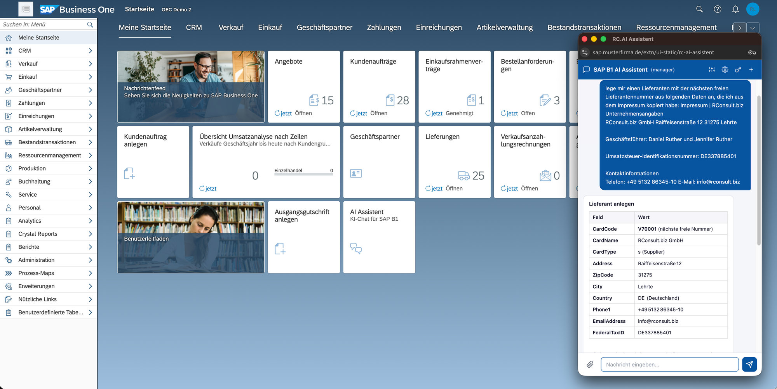Click the Verkaufsanzahlungsrechnungen envelope icon
This screenshot has height=389, width=777.
tap(545, 175)
